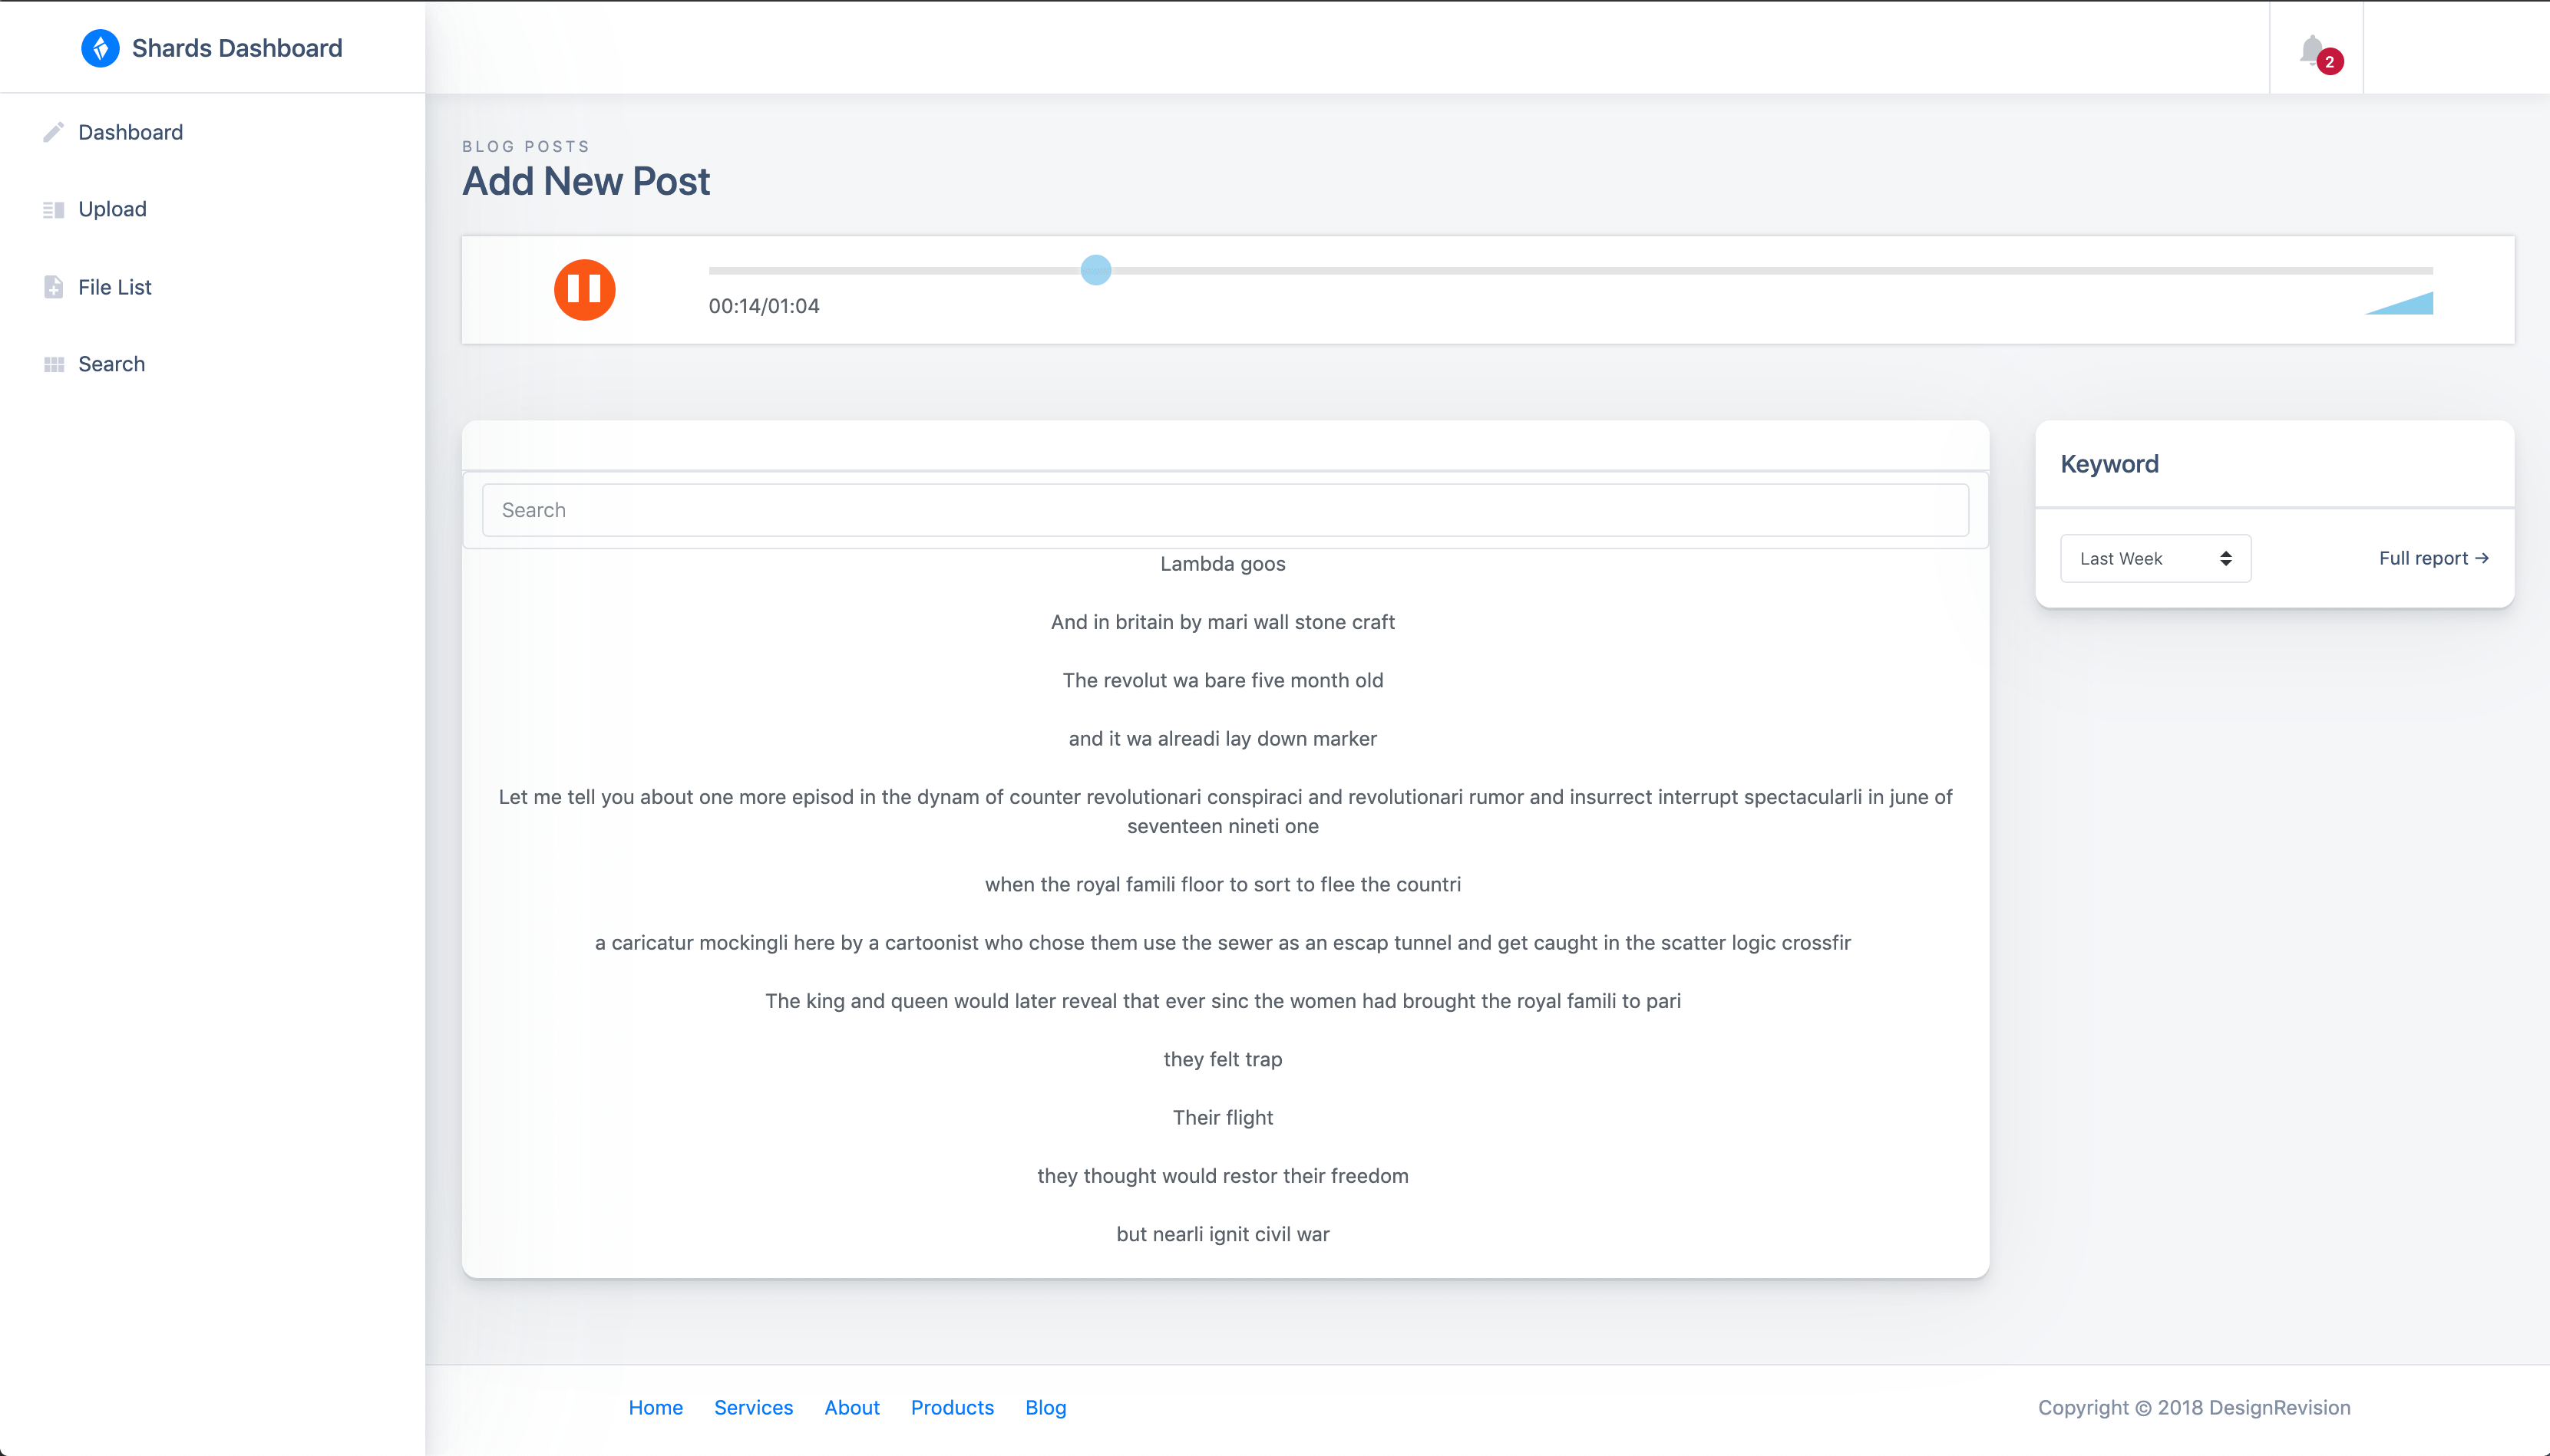Click the Upload icon in the sidebar
This screenshot has width=2550, height=1456.
(x=54, y=208)
